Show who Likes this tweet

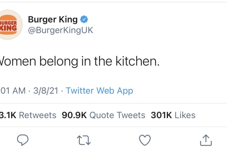(x=185, y=115)
